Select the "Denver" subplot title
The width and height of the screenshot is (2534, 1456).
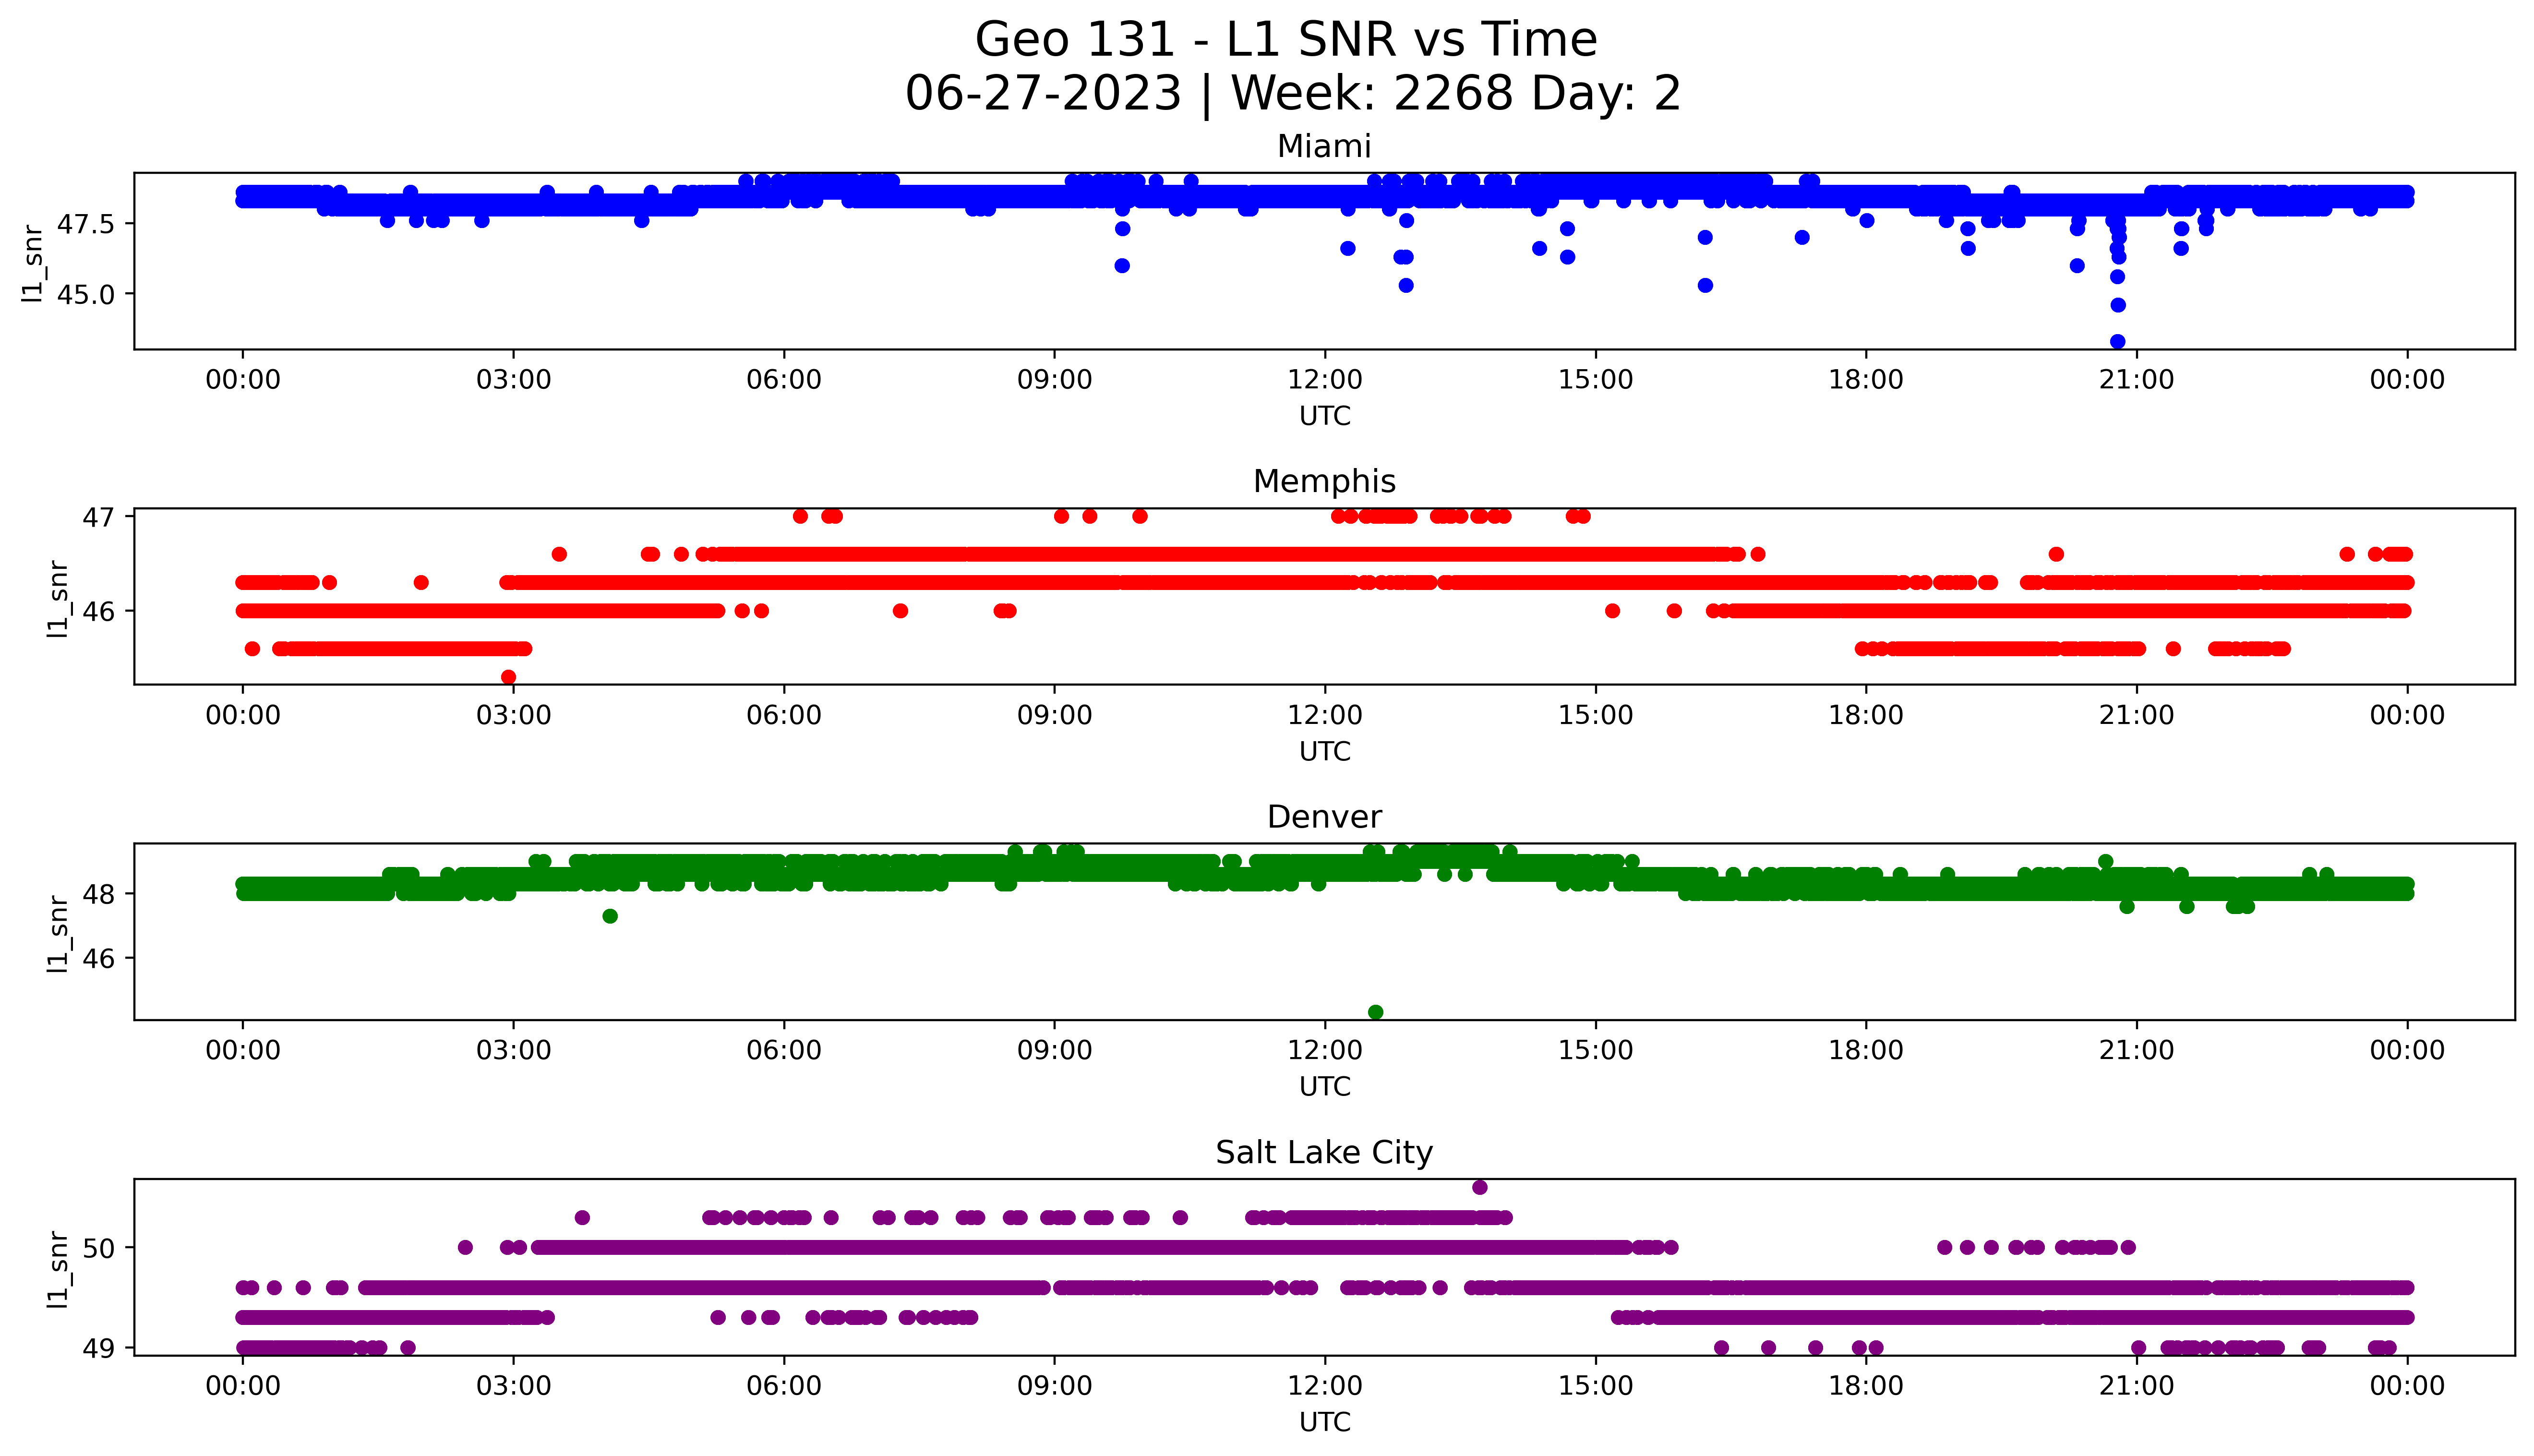(x=1323, y=817)
